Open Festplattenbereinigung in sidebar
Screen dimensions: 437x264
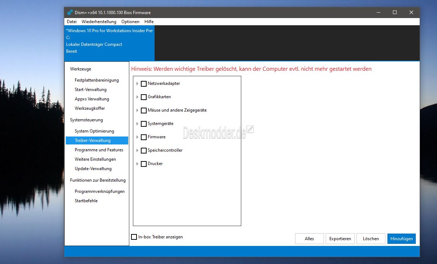97,80
